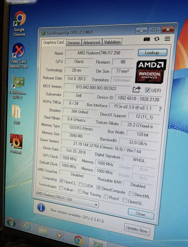This screenshot has width=188, height=247.
Task: Share BIOS with export arrow icon
Action: pyautogui.click(x=136, y=90)
